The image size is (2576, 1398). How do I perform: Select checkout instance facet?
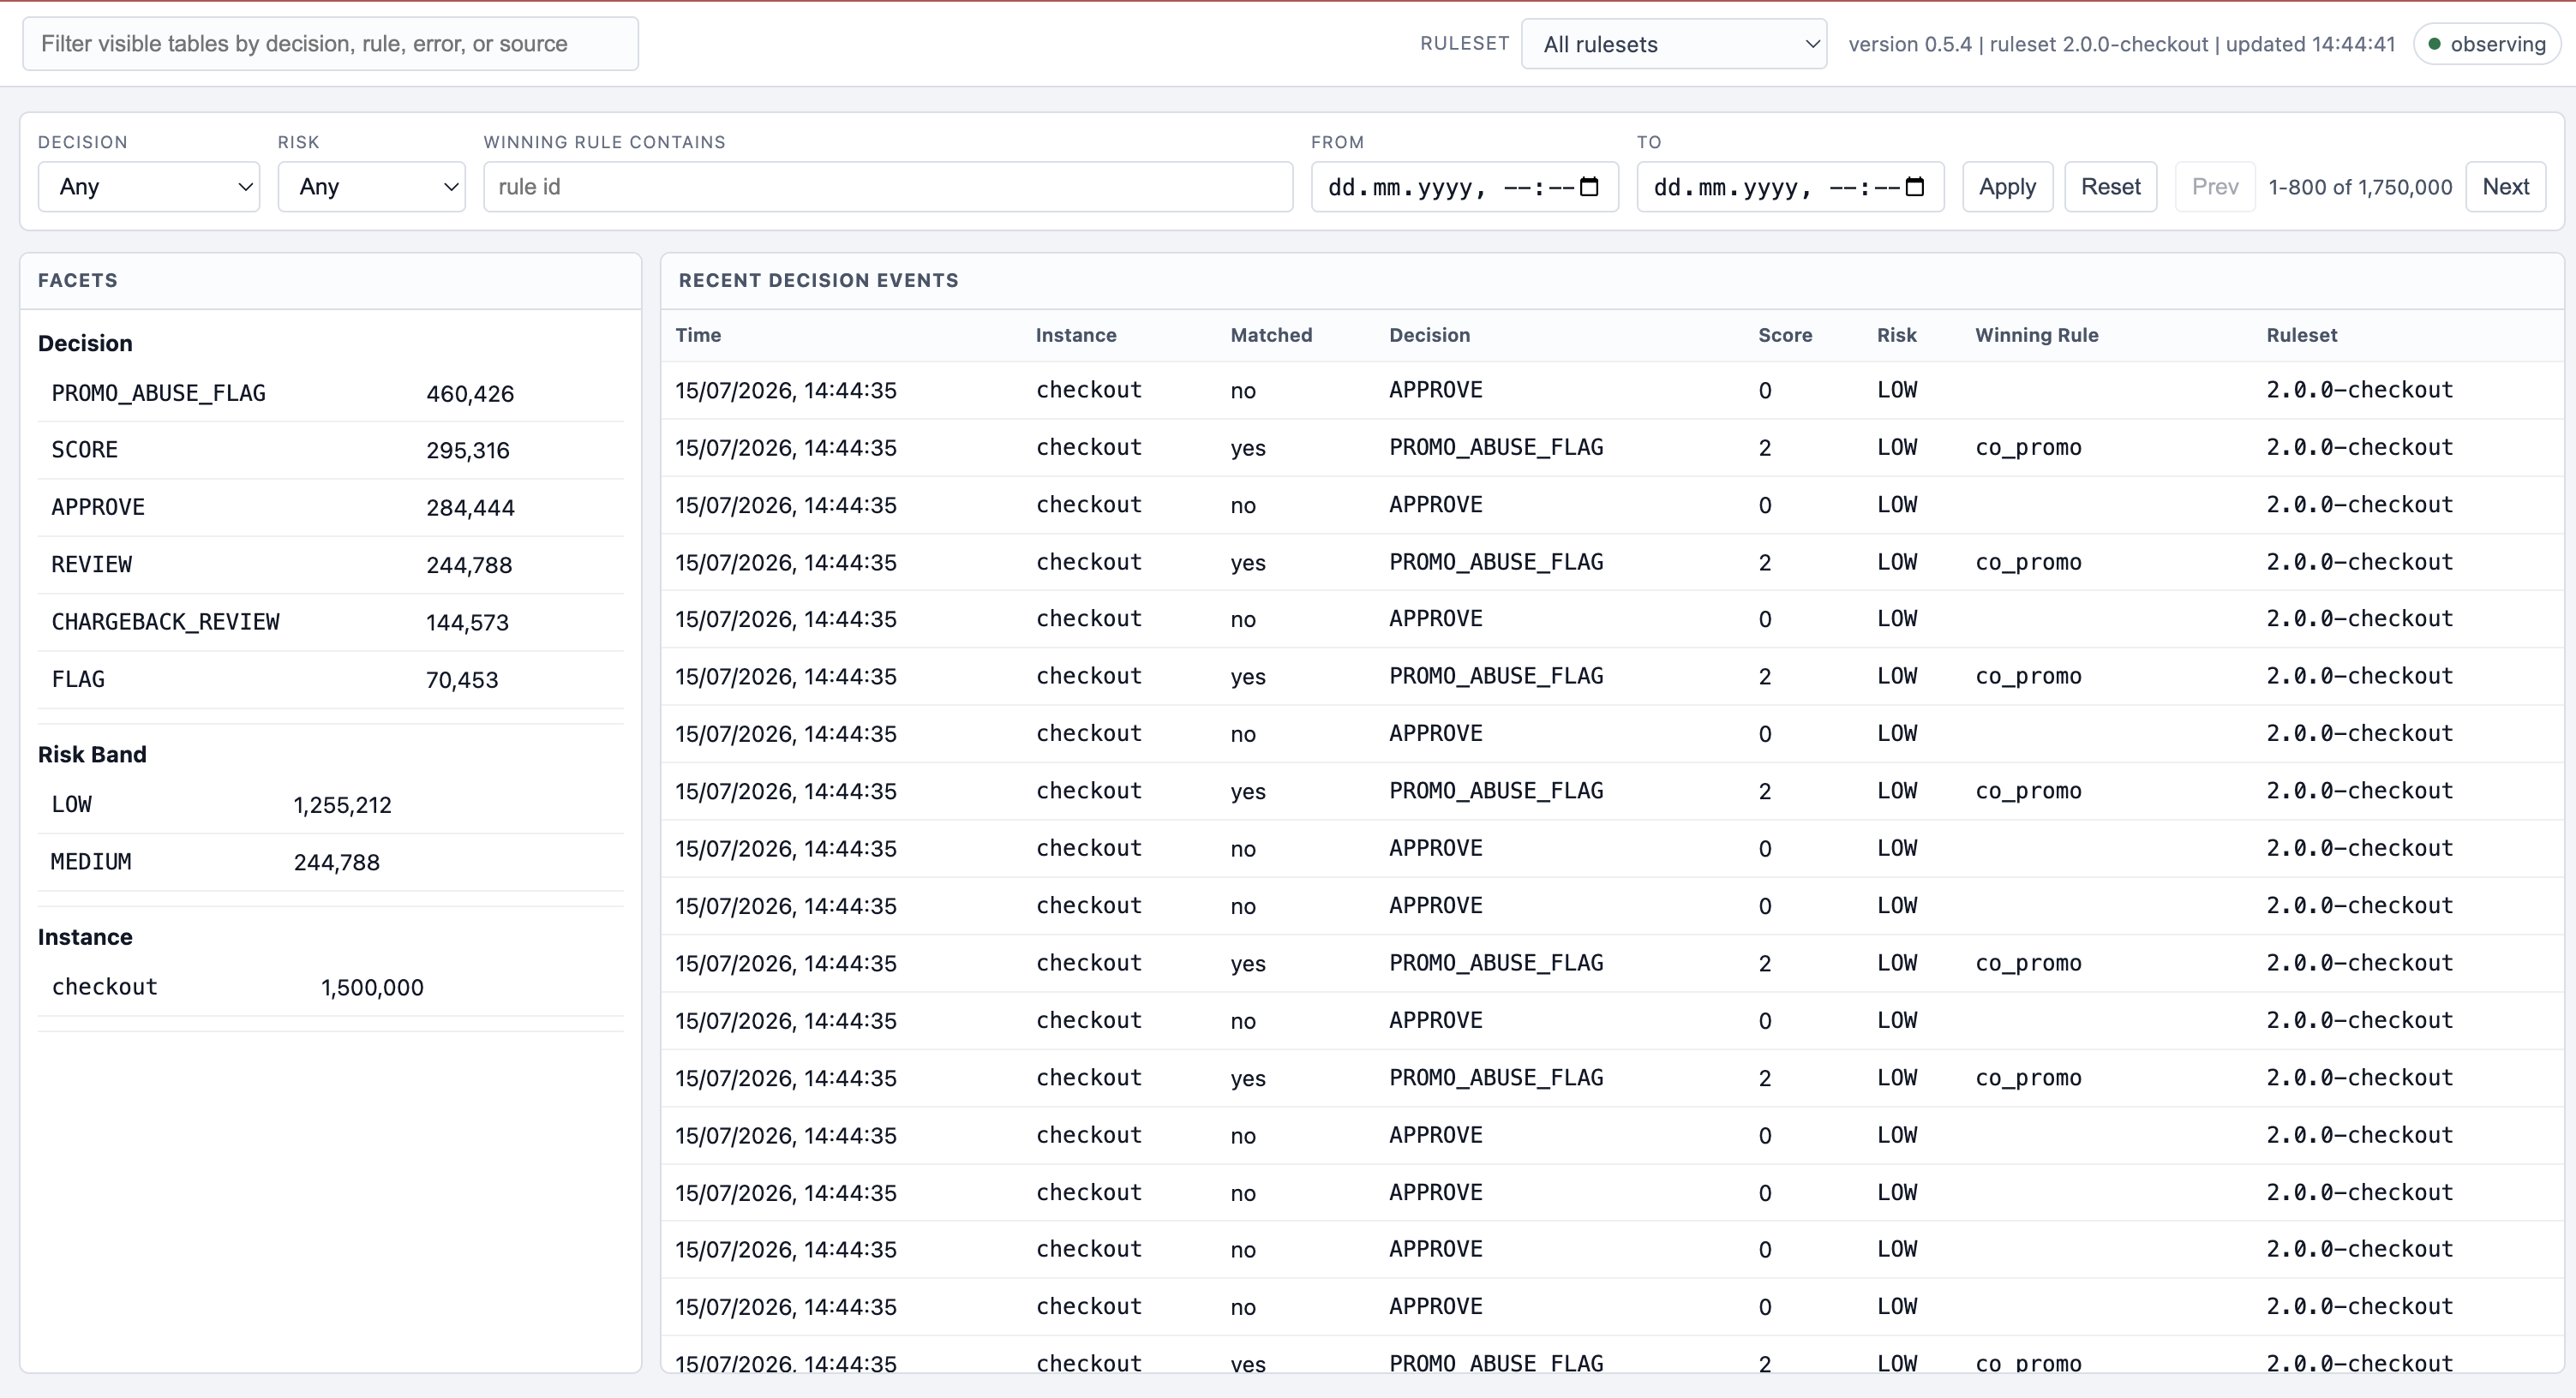pos(330,988)
